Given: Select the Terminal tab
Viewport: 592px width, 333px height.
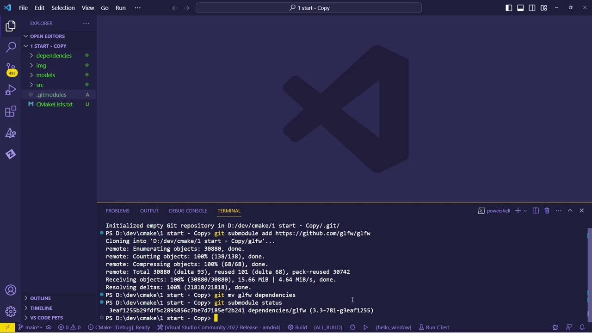Looking at the screenshot, I should click(x=229, y=211).
